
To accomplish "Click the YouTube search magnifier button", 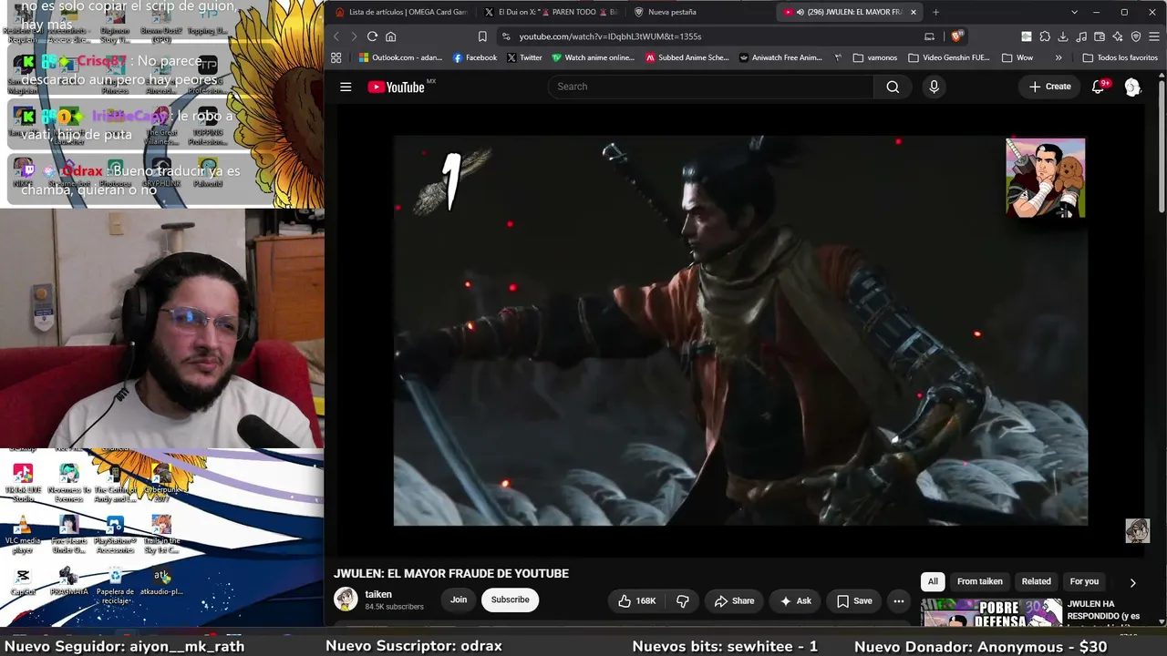I will 893,87.
